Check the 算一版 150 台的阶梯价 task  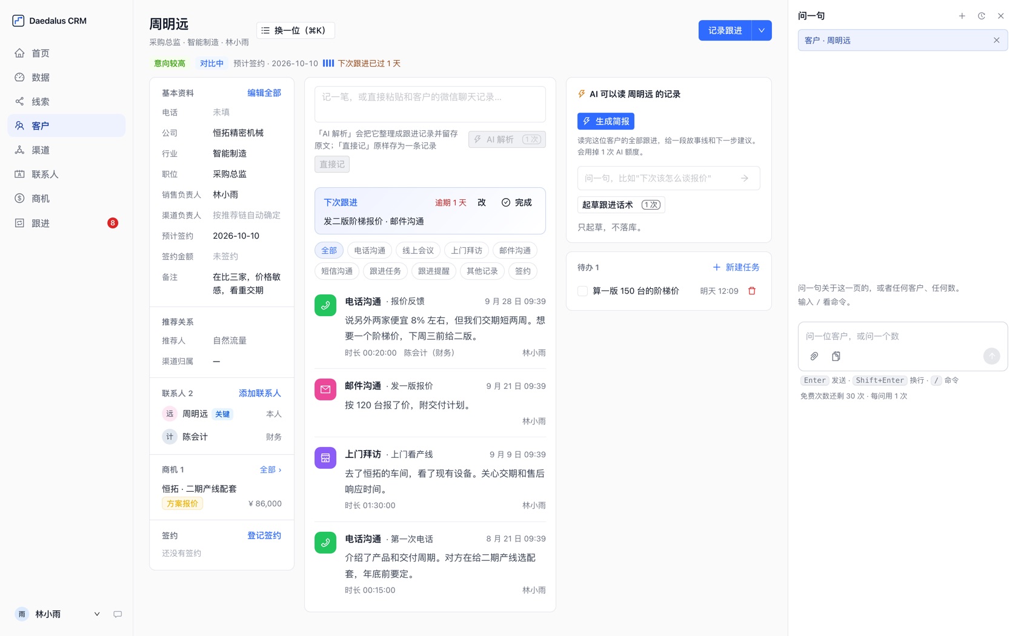(x=582, y=291)
